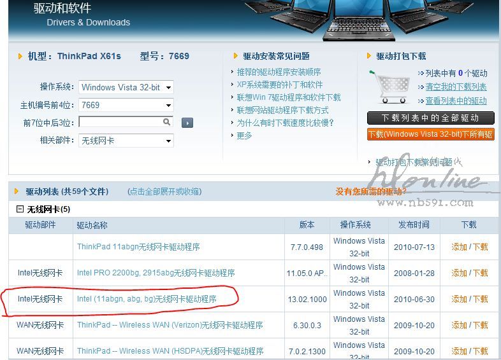Viewport: 501px width, 360px height.
Task: Click the shopping cart icon
Action: (x=390, y=87)
